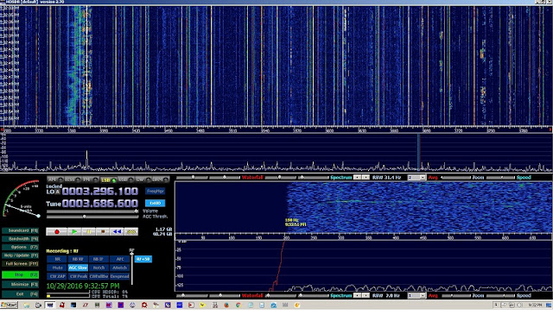The image size is (553, 315).
Task: Pause playback with the yellow Pause button
Action: [88, 232]
